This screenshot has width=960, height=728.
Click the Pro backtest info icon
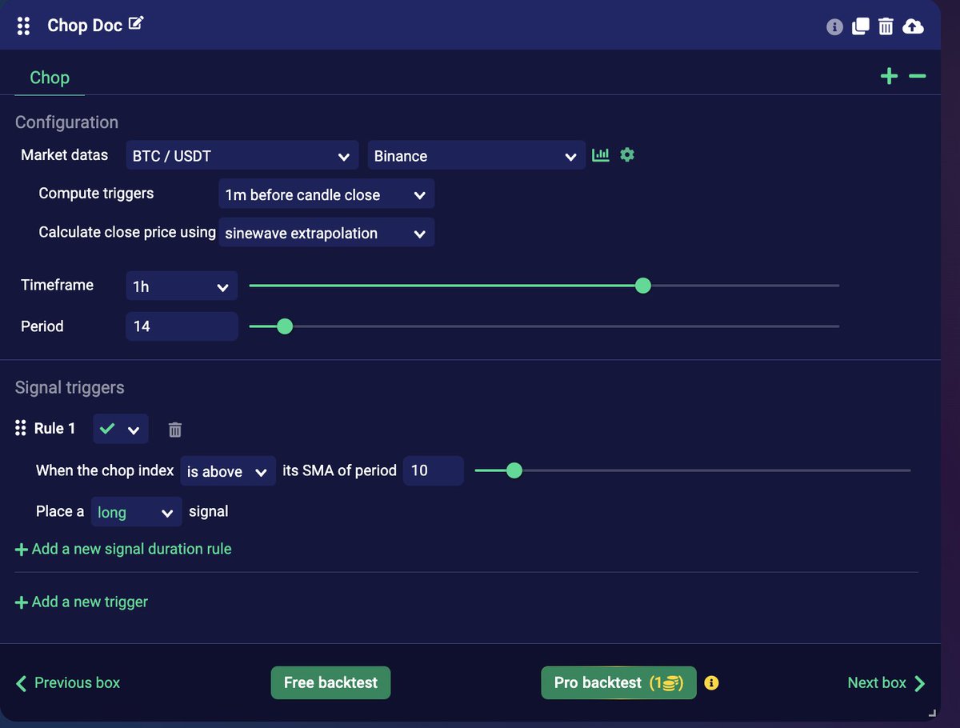[x=711, y=683]
